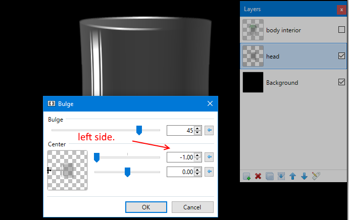Move layer up arrow icon

[293, 176]
